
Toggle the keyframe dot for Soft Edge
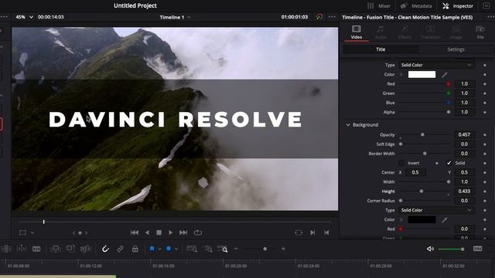pos(485,144)
